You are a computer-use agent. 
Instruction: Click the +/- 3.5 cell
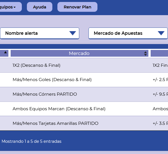tap(160, 123)
